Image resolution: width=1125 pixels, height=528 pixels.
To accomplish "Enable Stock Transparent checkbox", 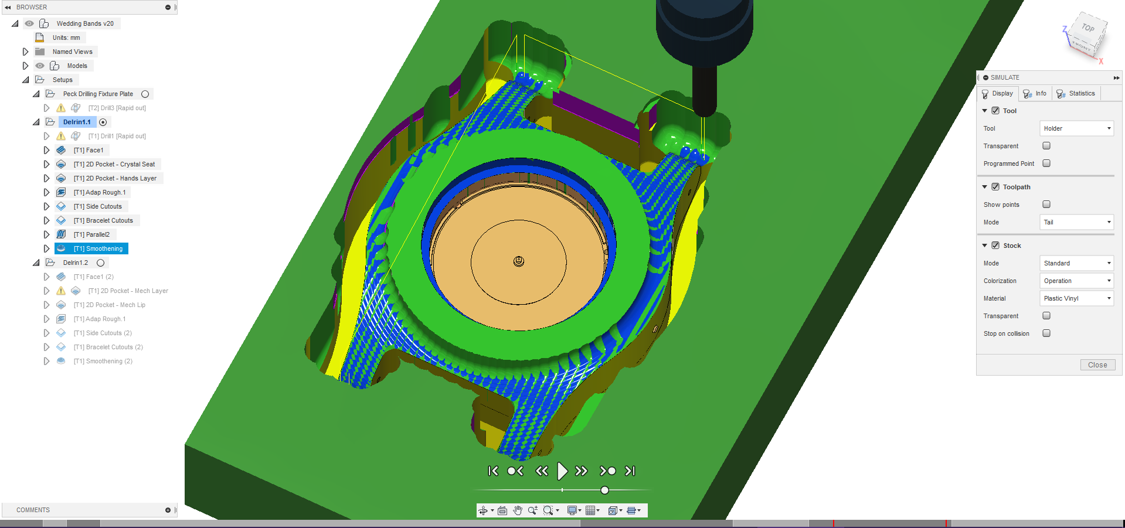I will (x=1046, y=315).
